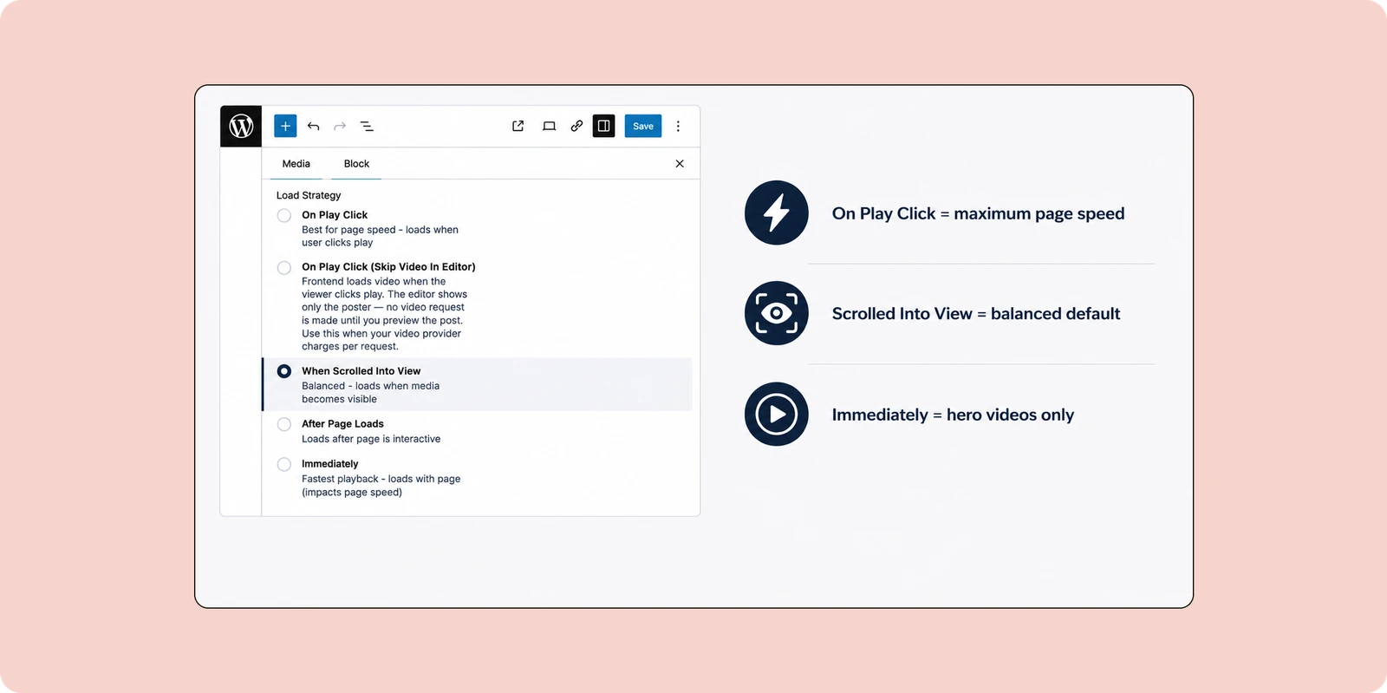Select the After Page Loads radio button
The image size is (1387, 693).
pyautogui.click(x=284, y=424)
